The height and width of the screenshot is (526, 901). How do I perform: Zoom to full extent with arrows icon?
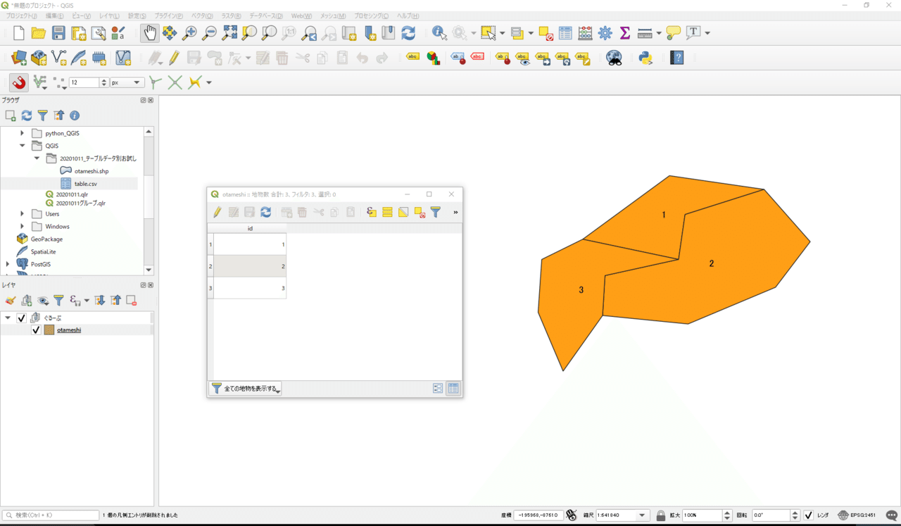click(x=229, y=33)
